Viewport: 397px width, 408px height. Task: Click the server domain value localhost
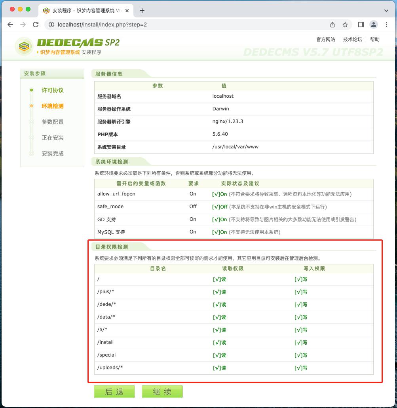tap(223, 96)
